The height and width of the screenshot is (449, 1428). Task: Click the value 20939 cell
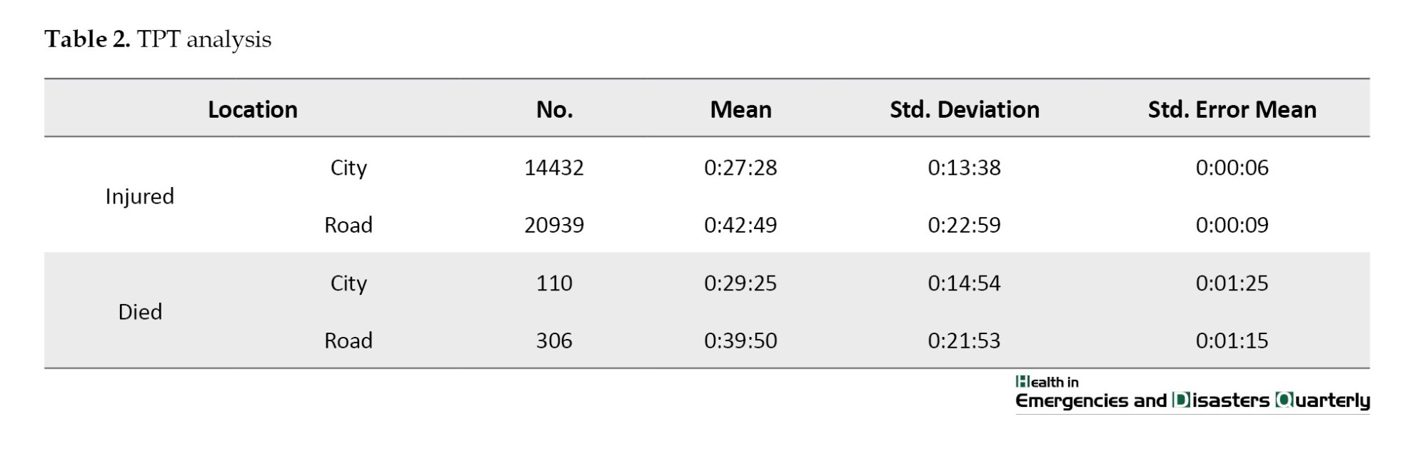pos(554,225)
